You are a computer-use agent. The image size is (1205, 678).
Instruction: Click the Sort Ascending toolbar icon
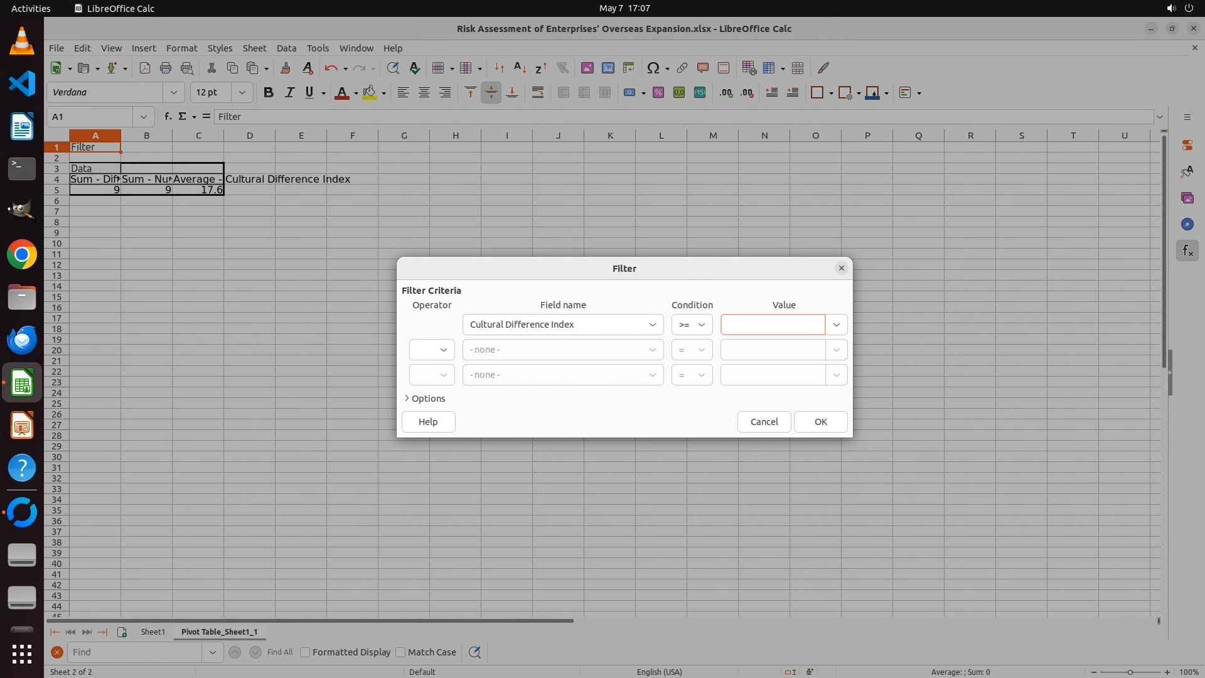click(520, 68)
